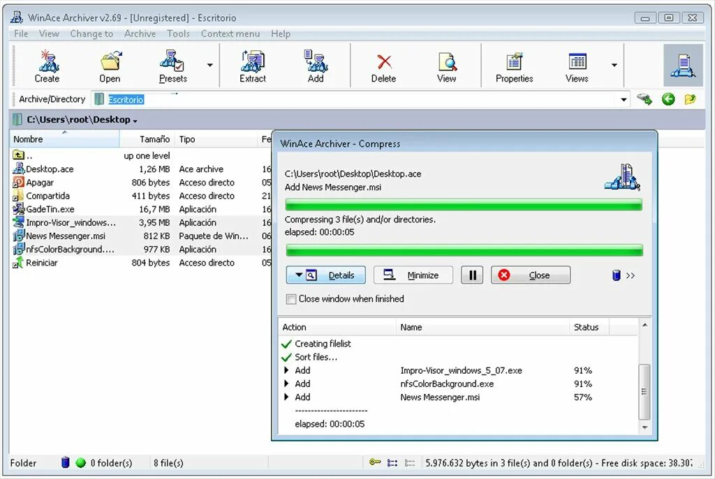The image size is (715, 479).
Task: Enable Close window when finished checkbox
Action: [x=290, y=299]
